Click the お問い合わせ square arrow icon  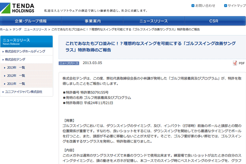tap(193, 6)
